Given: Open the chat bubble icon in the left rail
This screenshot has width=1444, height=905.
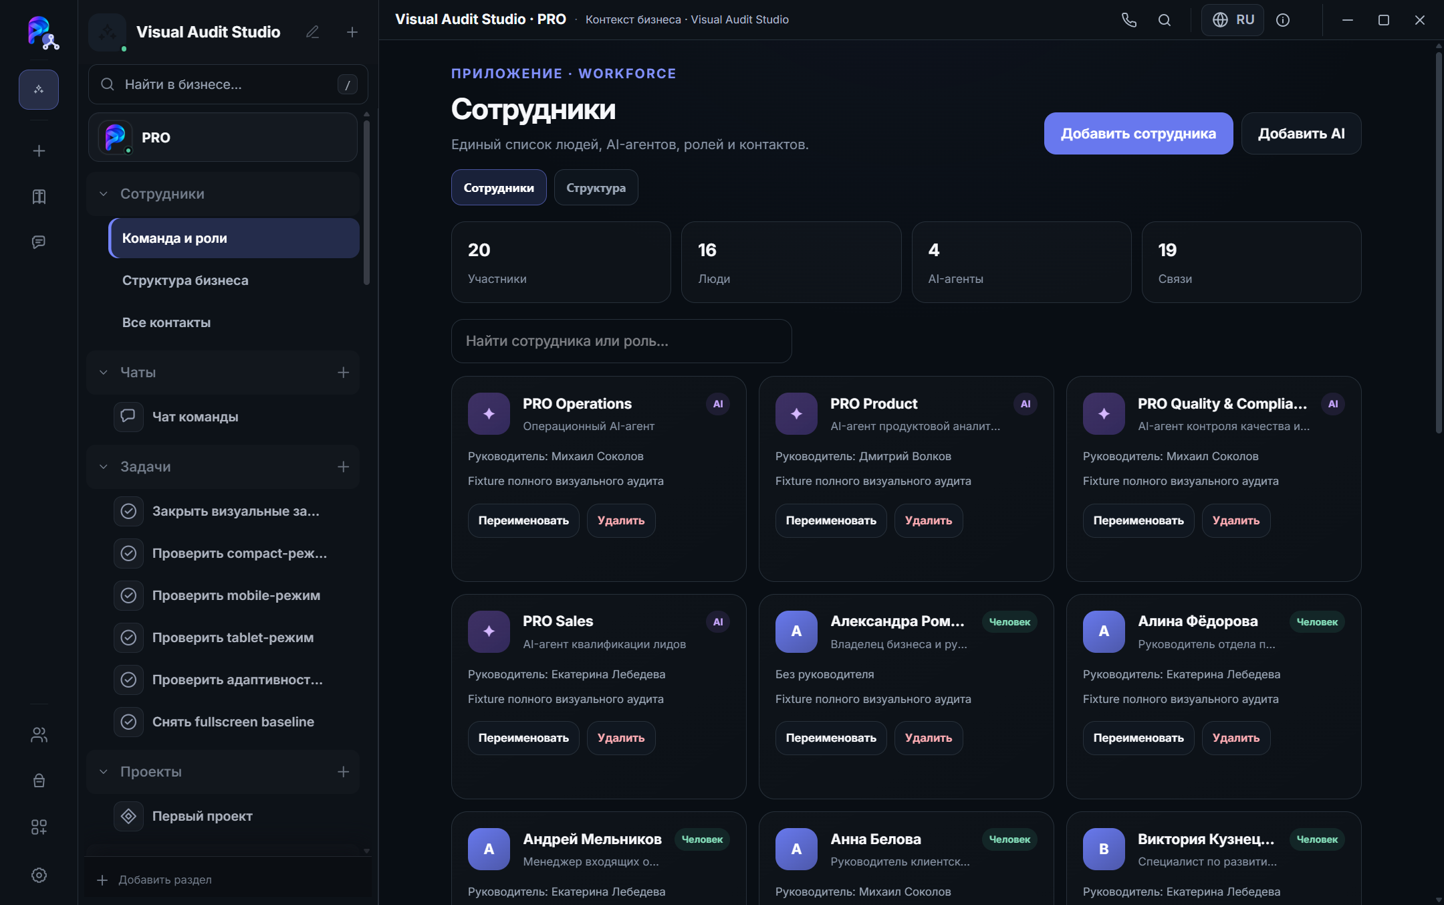Looking at the screenshot, I should tap(39, 242).
